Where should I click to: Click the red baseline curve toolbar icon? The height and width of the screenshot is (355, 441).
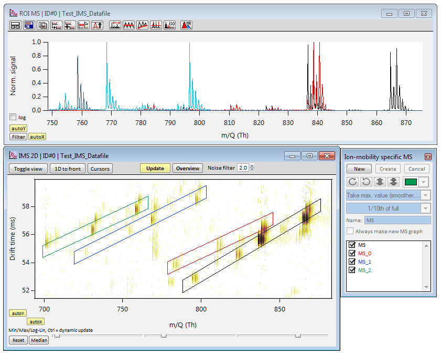(142, 25)
